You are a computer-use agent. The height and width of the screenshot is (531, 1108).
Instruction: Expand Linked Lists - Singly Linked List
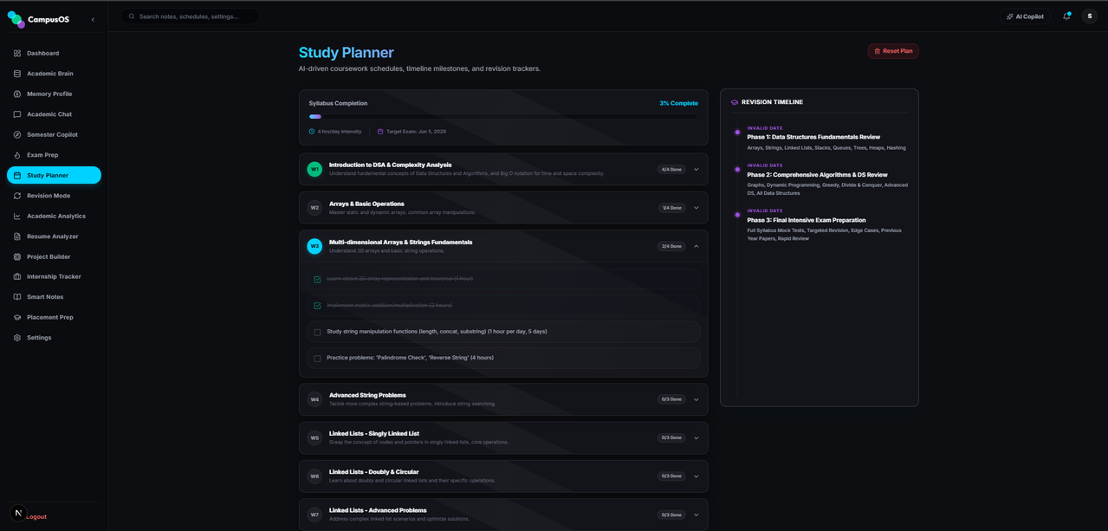point(697,437)
